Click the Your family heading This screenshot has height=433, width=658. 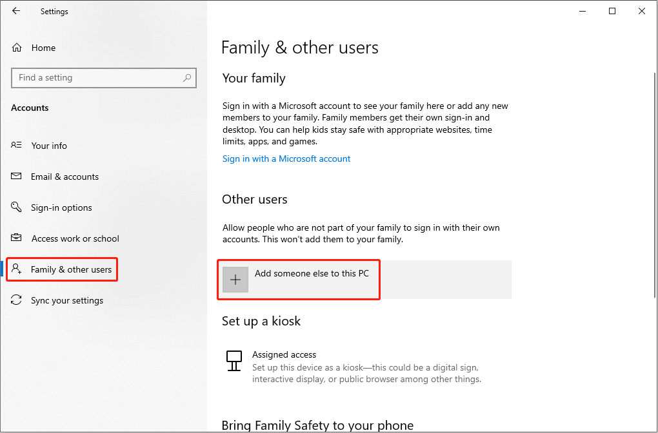[x=254, y=79]
